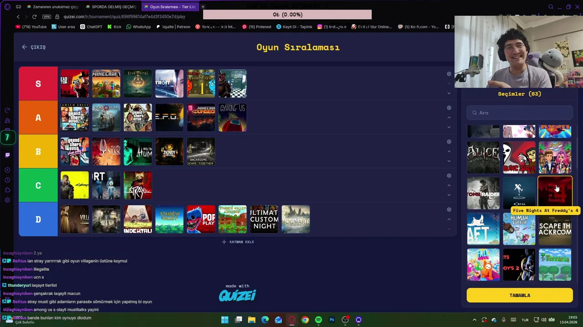Open Google Chrome from taskbar
This screenshot has width=583, height=327.
pos(305,320)
